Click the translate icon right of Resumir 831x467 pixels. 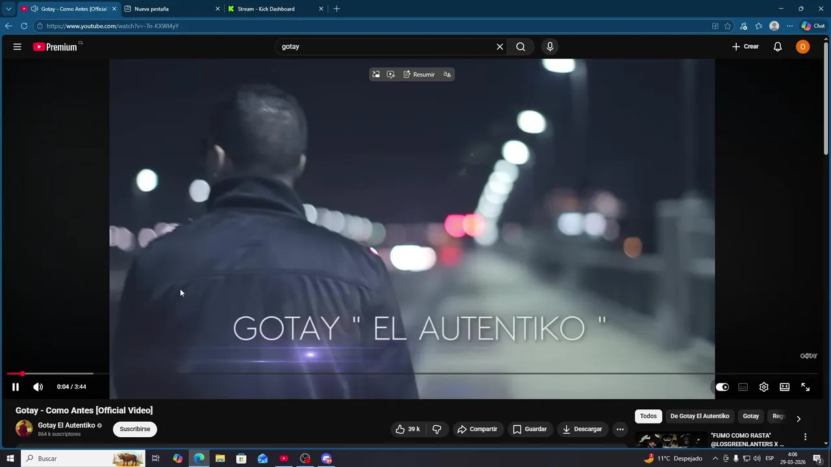(447, 75)
